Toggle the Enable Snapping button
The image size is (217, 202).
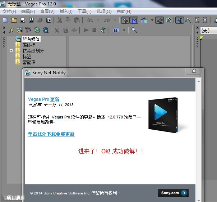(x=125, y=21)
